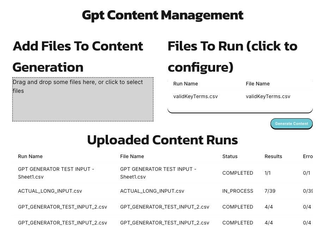Open run GPT GENERATOR TEST INPUT - Sheet1.csv

[56, 173]
